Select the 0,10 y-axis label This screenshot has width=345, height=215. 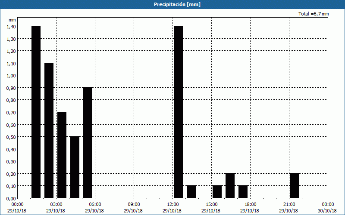pyautogui.click(x=12, y=186)
